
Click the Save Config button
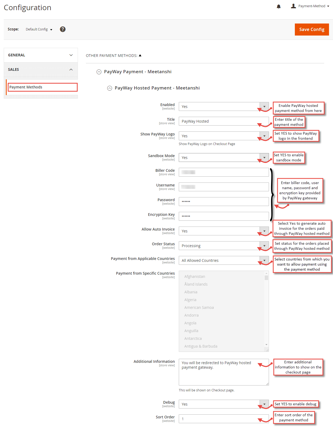312,29
